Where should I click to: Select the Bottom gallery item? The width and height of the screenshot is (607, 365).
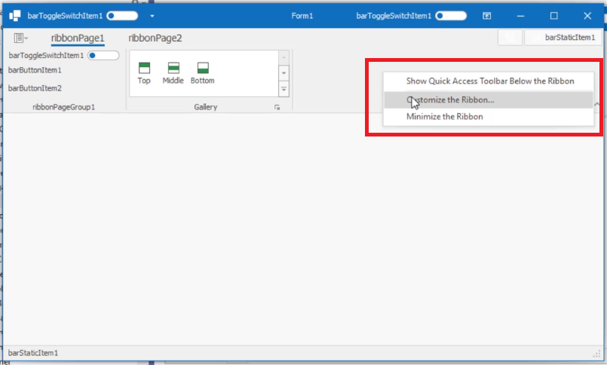[203, 73]
